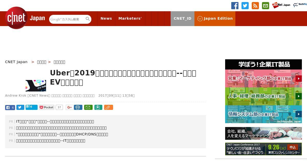307x161 pixels.
Task: Open the ZDNet Japan logo link
Action: click(x=281, y=5)
